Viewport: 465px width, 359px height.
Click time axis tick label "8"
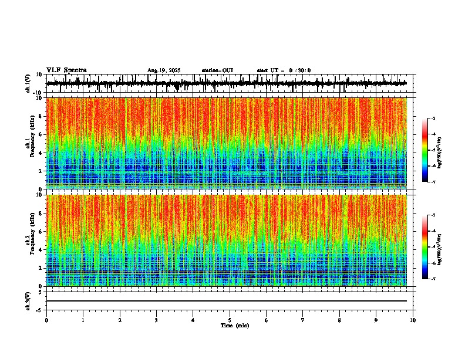point(339,320)
